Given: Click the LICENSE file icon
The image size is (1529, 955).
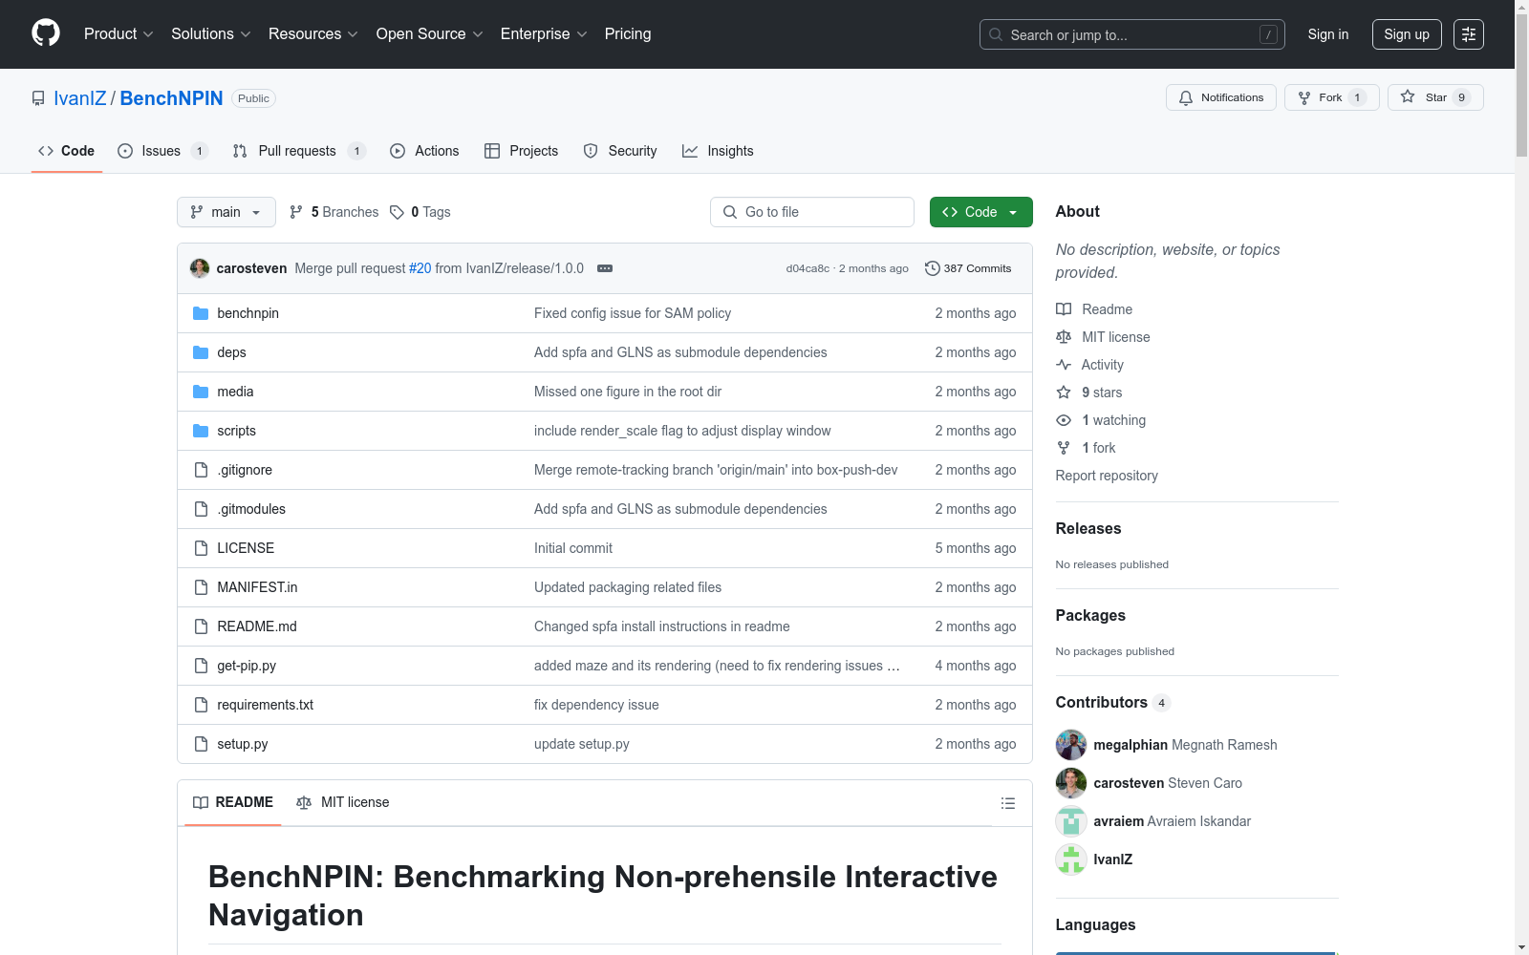Looking at the screenshot, I should 201,548.
